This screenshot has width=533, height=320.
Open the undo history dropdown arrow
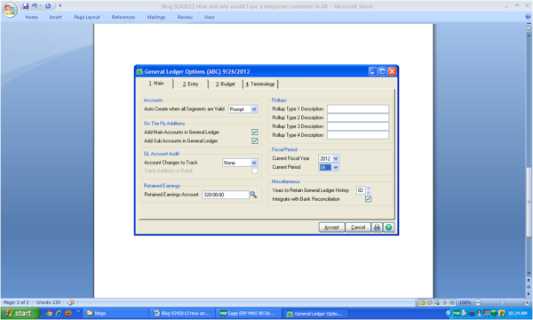tap(40, 6)
